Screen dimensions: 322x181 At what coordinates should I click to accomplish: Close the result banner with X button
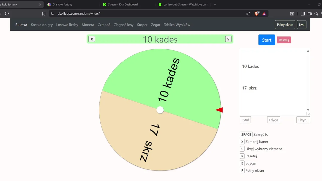[92, 39]
